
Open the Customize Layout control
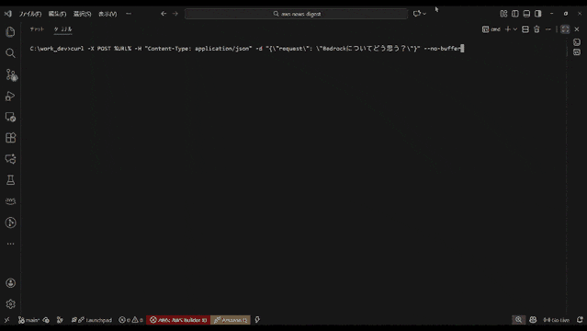(x=503, y=14)
